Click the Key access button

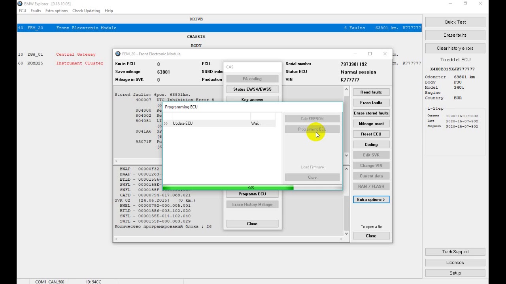click(252, 99)
